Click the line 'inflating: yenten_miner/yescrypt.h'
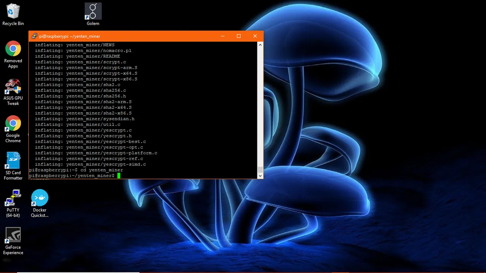Image resolution: width=486 pixels, height=273 pixels. [83, 136]
